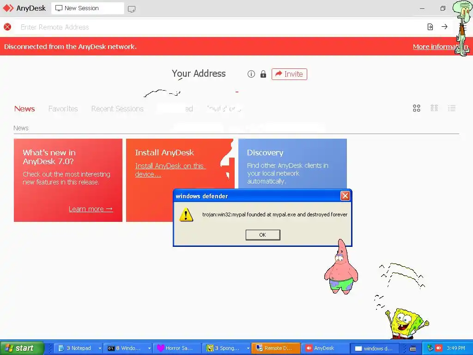The height and width of the screenshot is (355, 473).
Task: Click the connect arrow icon
Action: [444, 27]
